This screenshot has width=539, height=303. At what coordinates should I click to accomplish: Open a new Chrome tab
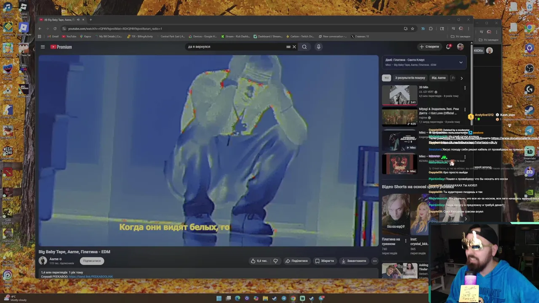(91, 20)
